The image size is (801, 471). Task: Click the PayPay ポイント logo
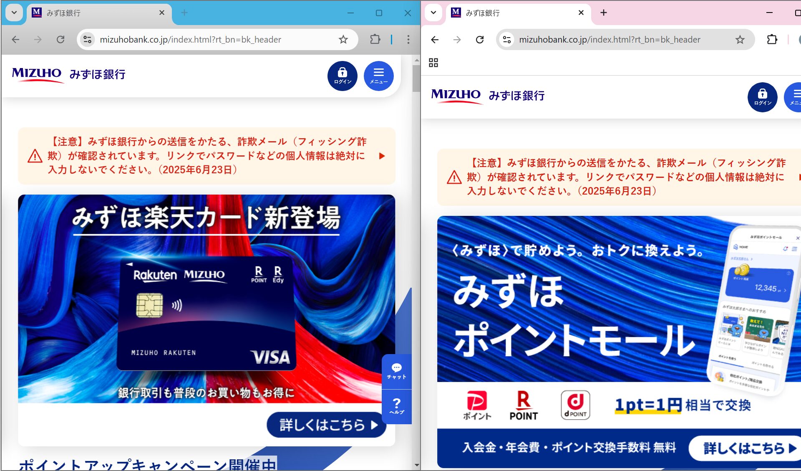477,405
